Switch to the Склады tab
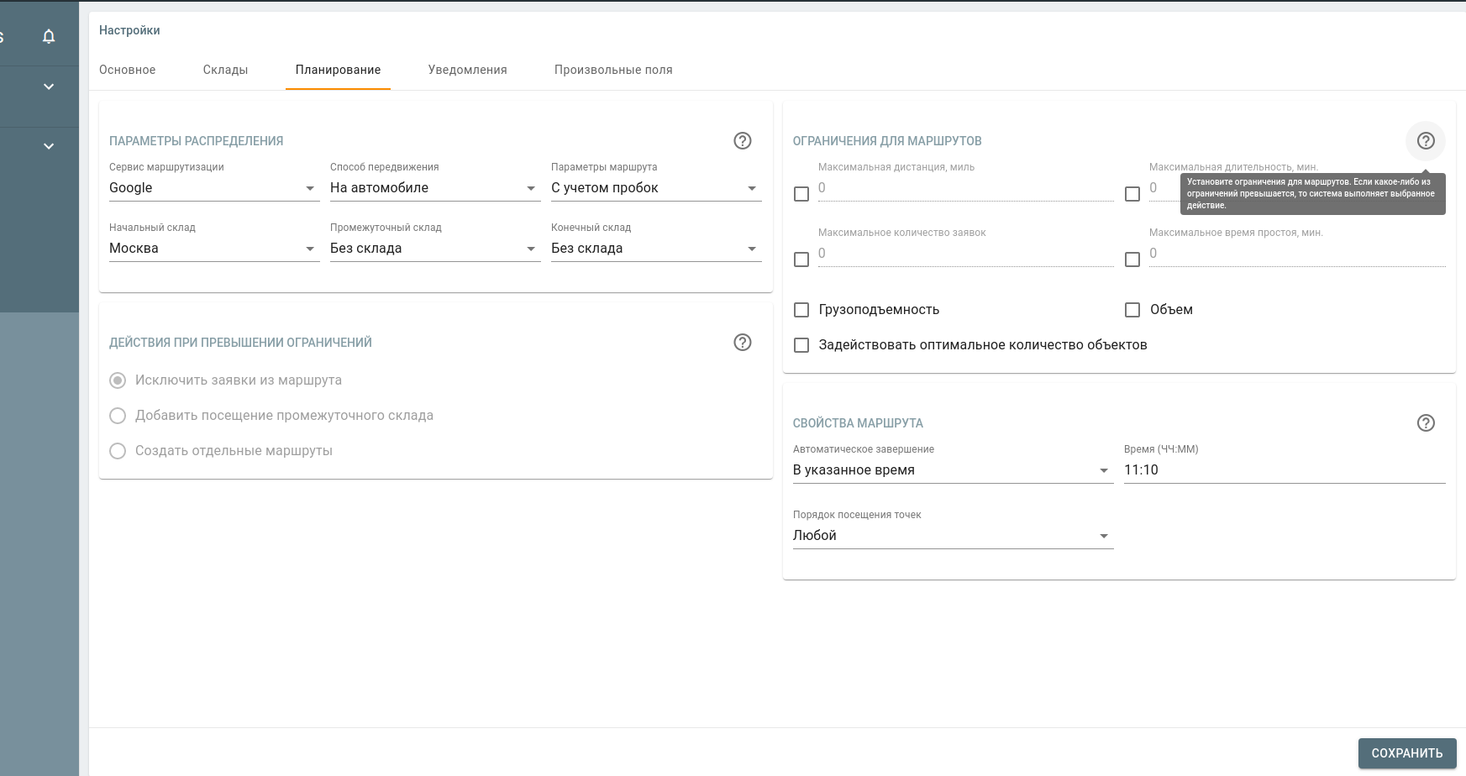The image size is (1466, 776). click(x=225, y=70)
